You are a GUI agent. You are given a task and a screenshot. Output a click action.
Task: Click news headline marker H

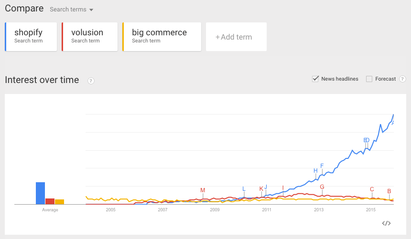[x=315, y=171]
